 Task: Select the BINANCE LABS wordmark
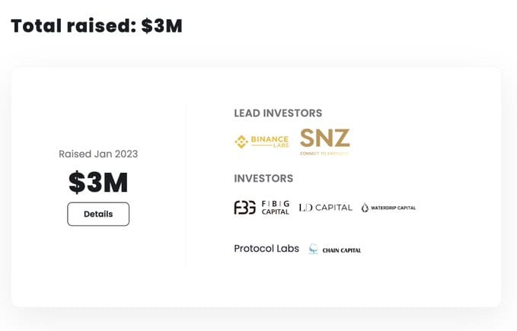270,142
